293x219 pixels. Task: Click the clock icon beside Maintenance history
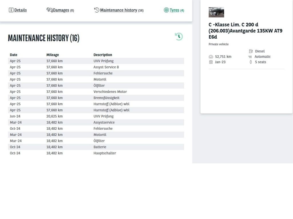(x=97, y=10)
